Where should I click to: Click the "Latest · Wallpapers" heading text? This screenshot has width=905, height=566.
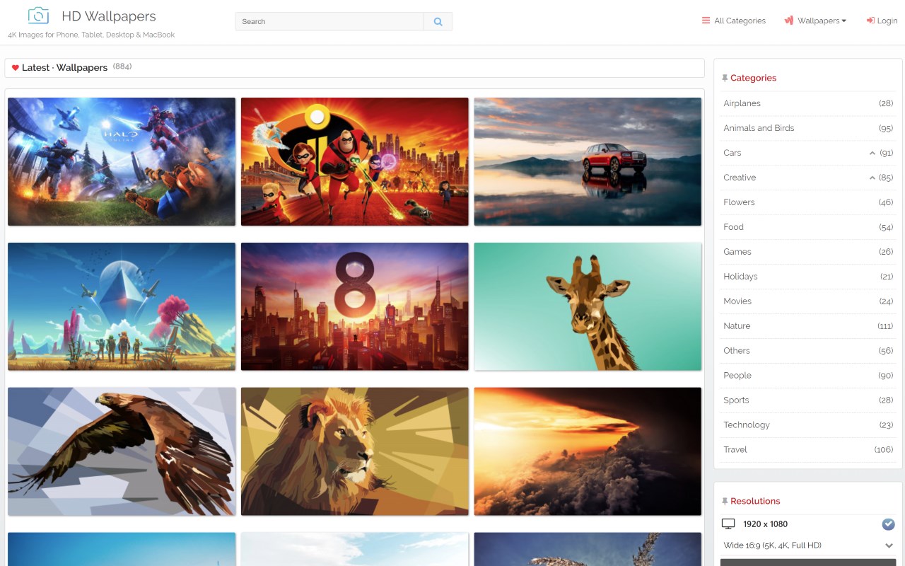tap(64, 68)
